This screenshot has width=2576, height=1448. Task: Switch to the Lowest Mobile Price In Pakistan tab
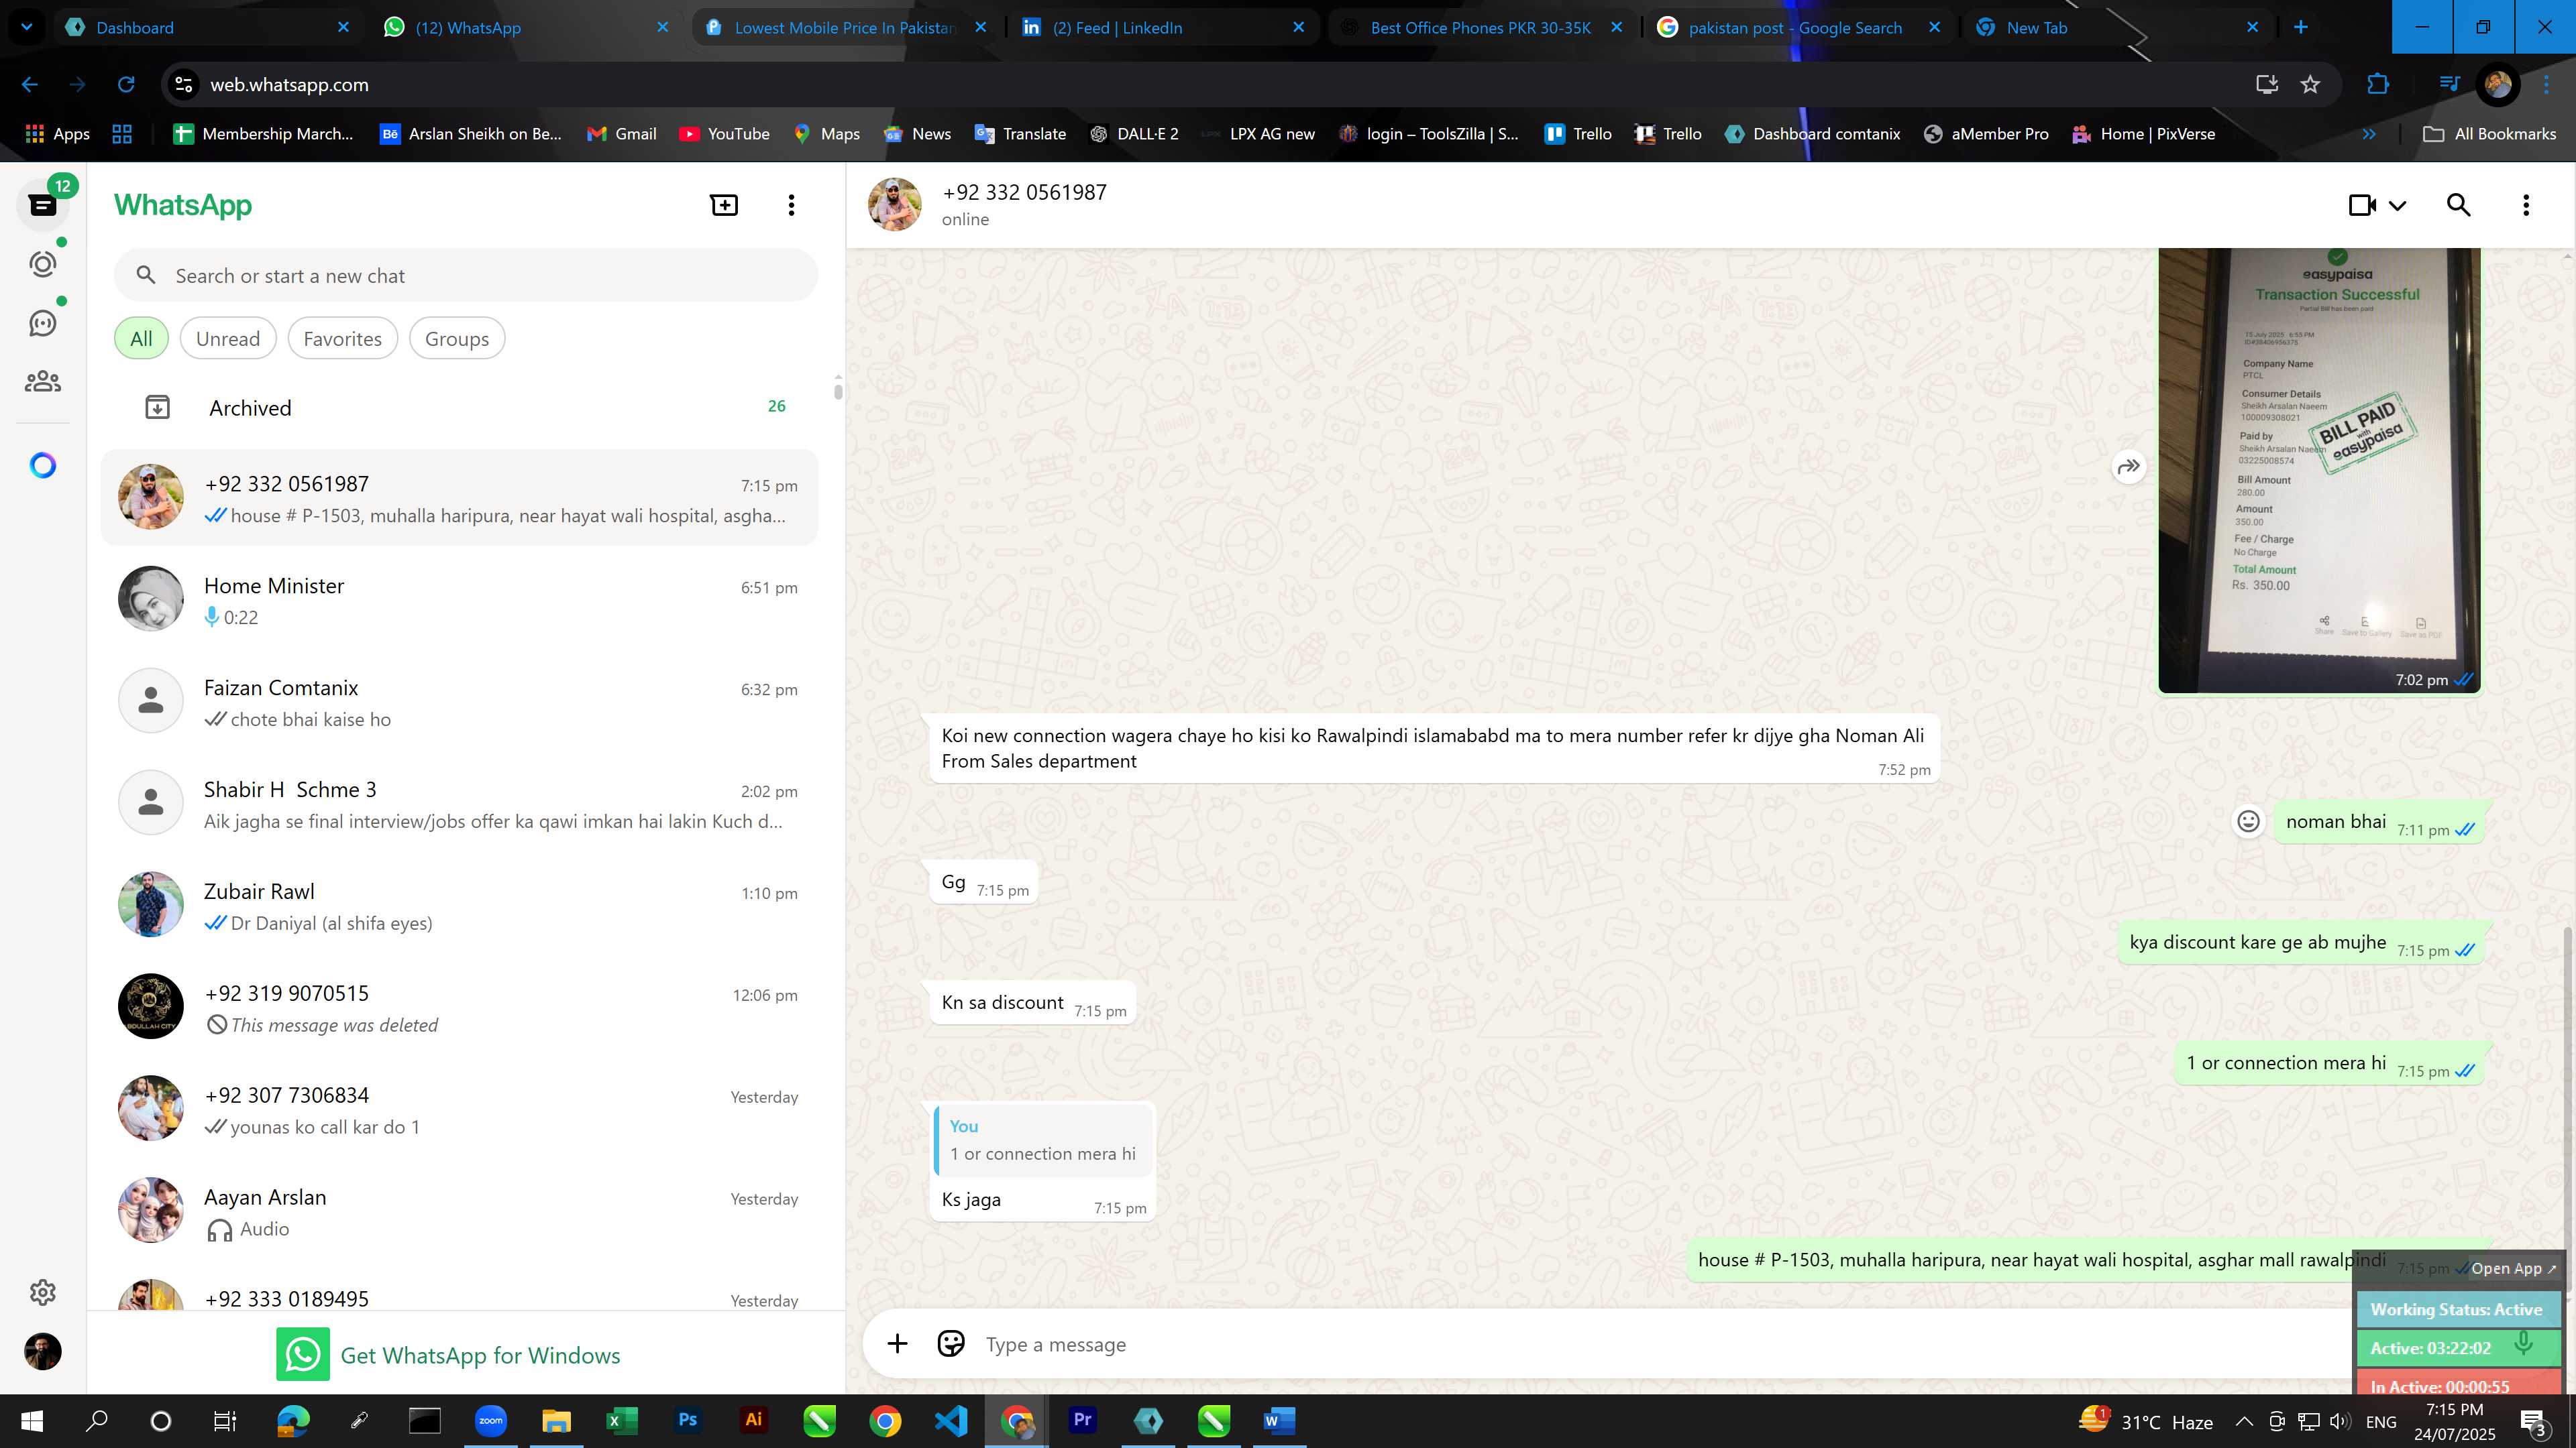click(845, 27)
